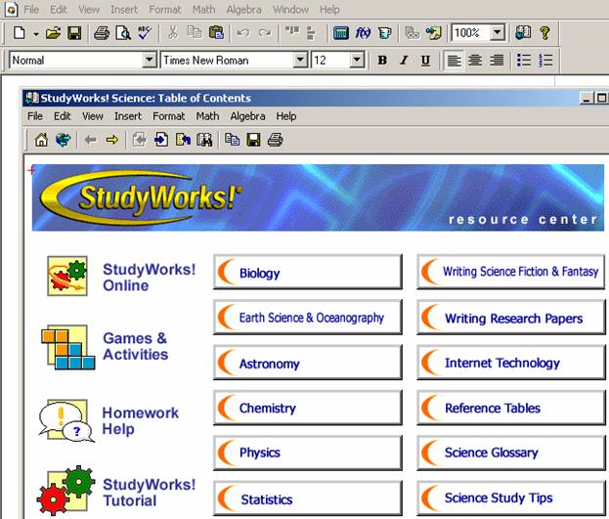Screen dimensions: 609x519
Task: Open the Astronomy section
Action: 308,363
